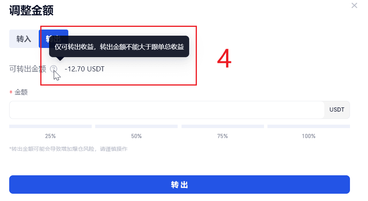The image size is (368, 201).
Task: Choose the 50% amount slider segment
Action: (136, 127)
